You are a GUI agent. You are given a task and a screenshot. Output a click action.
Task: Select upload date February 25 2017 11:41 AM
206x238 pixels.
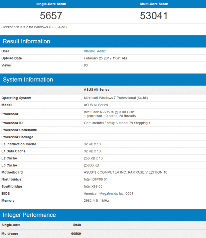click(x=105, y=58)
